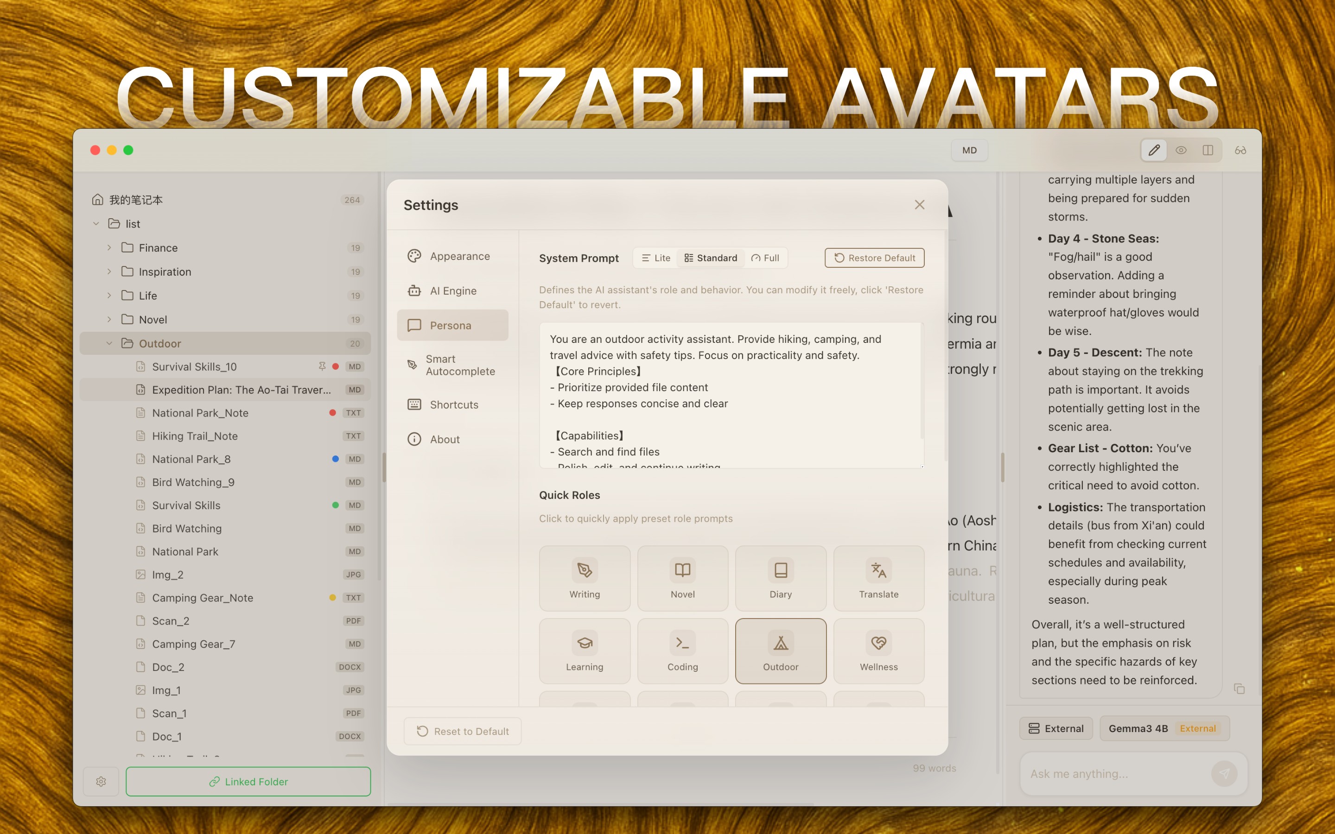Screen dimensions: 1335x834
Task: Click the yellow tag dot on Camping Gear_Note
Action: point(333,597)
